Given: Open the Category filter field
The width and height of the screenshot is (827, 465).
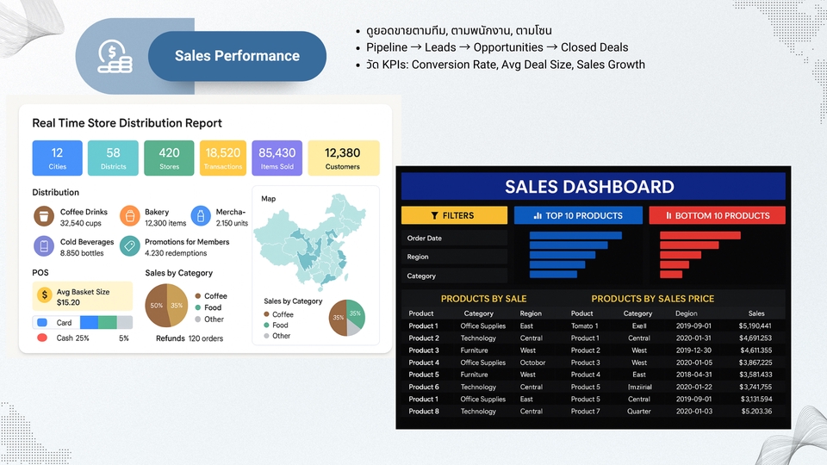Looking at the screenshot, I should click(455, 276).
